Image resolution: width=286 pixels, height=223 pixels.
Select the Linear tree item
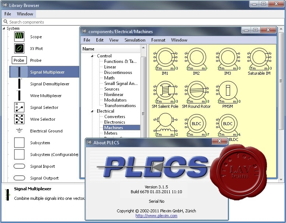110,67
